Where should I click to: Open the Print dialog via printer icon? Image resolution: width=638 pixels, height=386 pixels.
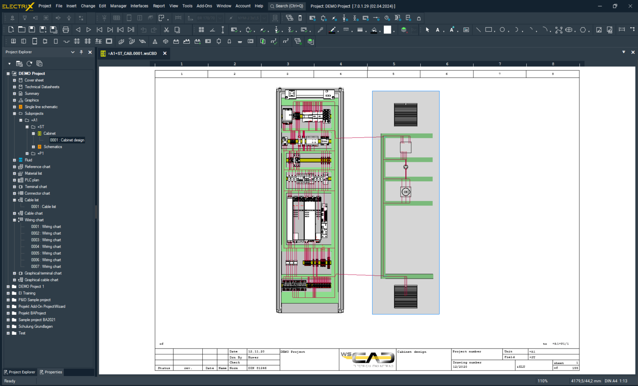pyautogui.click(x=66, y=30)
